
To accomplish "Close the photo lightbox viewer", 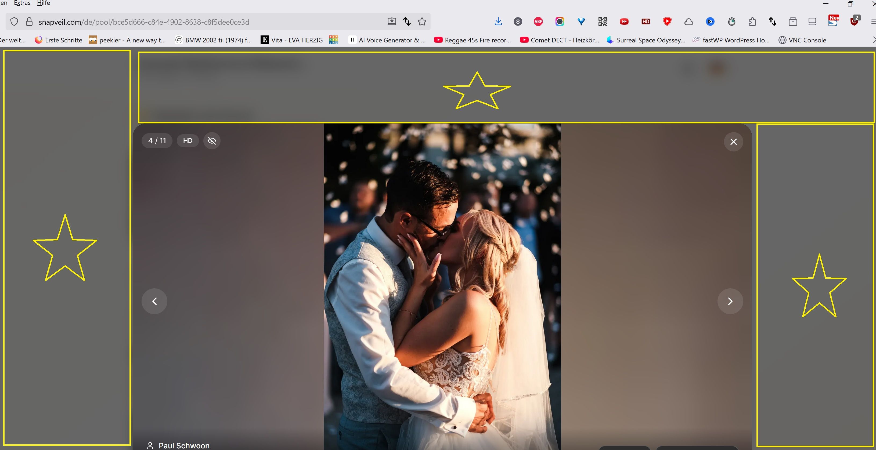I will coord(734,142).
